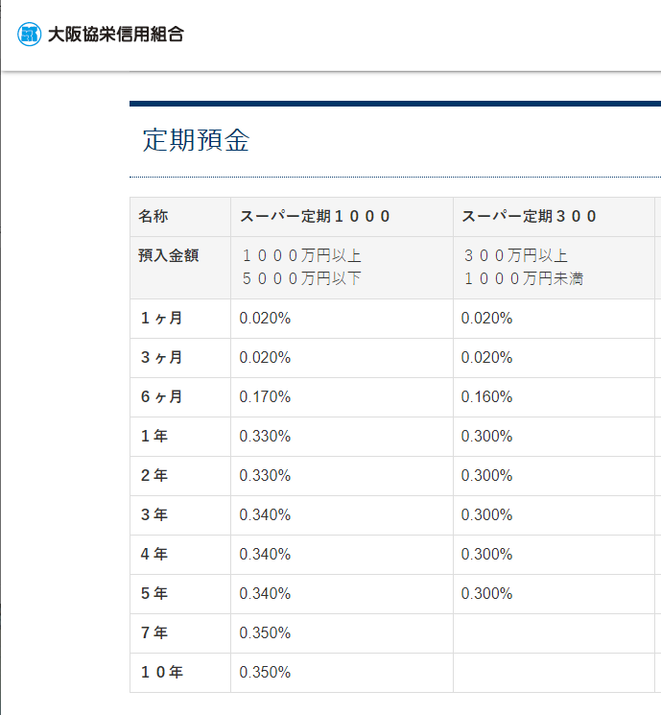
Task: Select the １年 row label
Action: [154, 436]
